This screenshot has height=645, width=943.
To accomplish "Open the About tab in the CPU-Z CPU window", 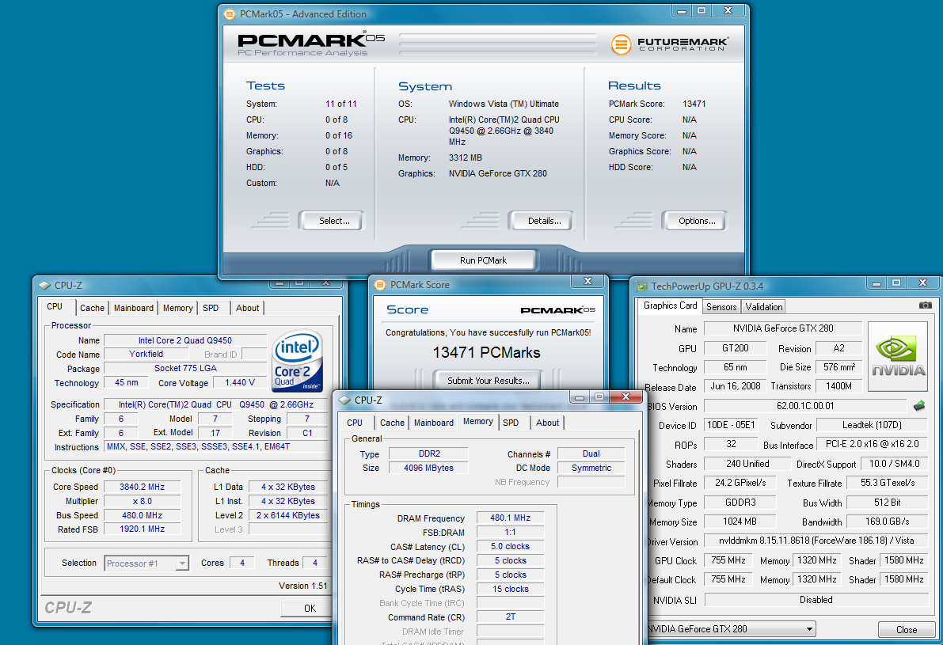I will [x=247, y=308].
